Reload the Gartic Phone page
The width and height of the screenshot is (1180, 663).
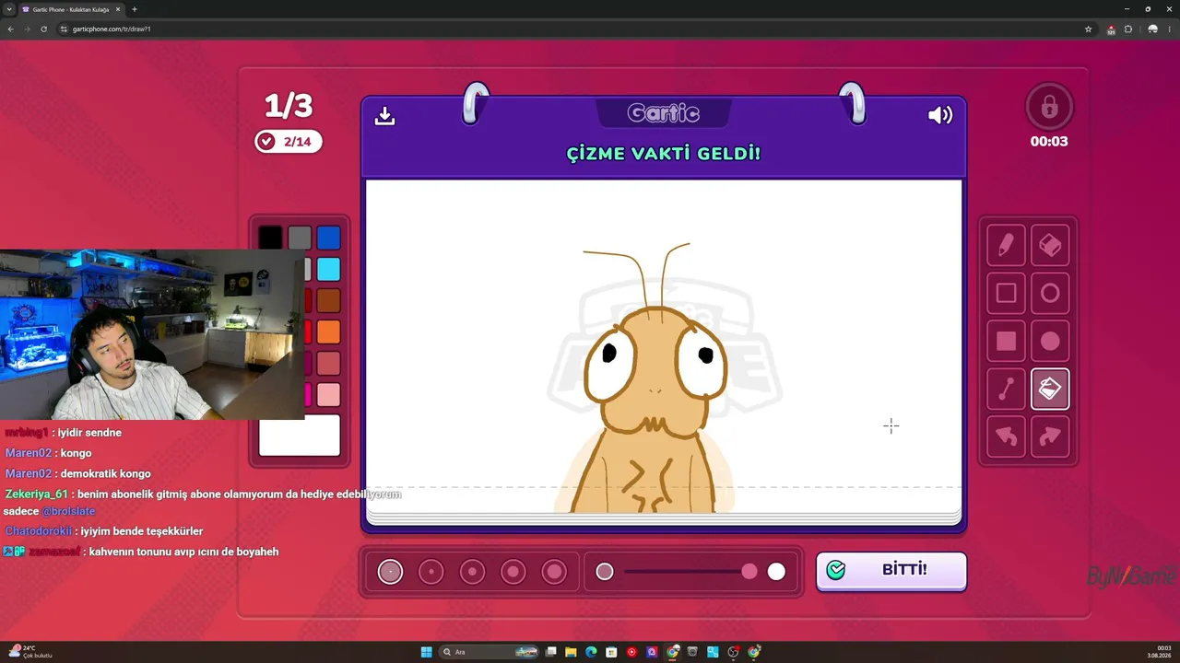pyautogui.click(x=43, y=29)
